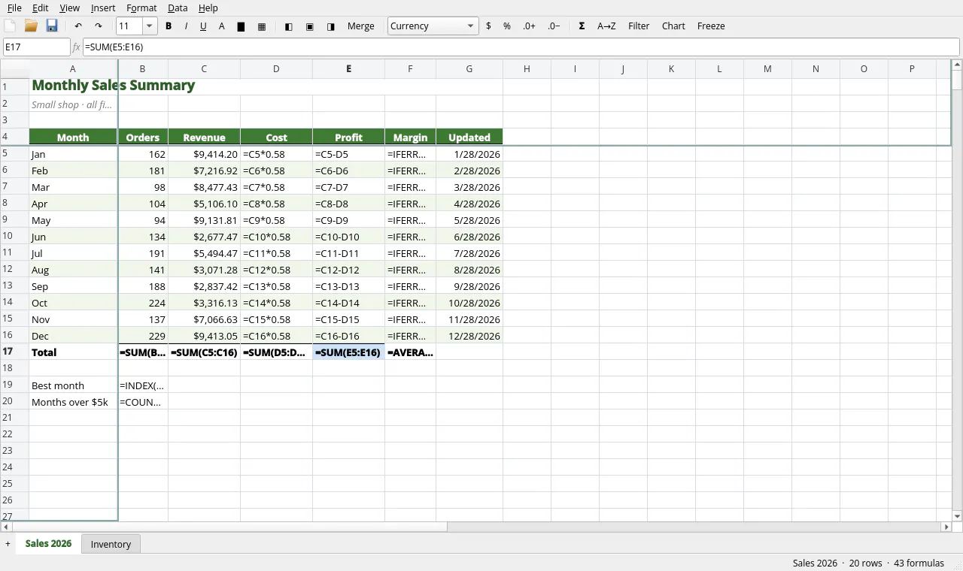
Task: Add a new sheet with plus button
Action: 8,544
